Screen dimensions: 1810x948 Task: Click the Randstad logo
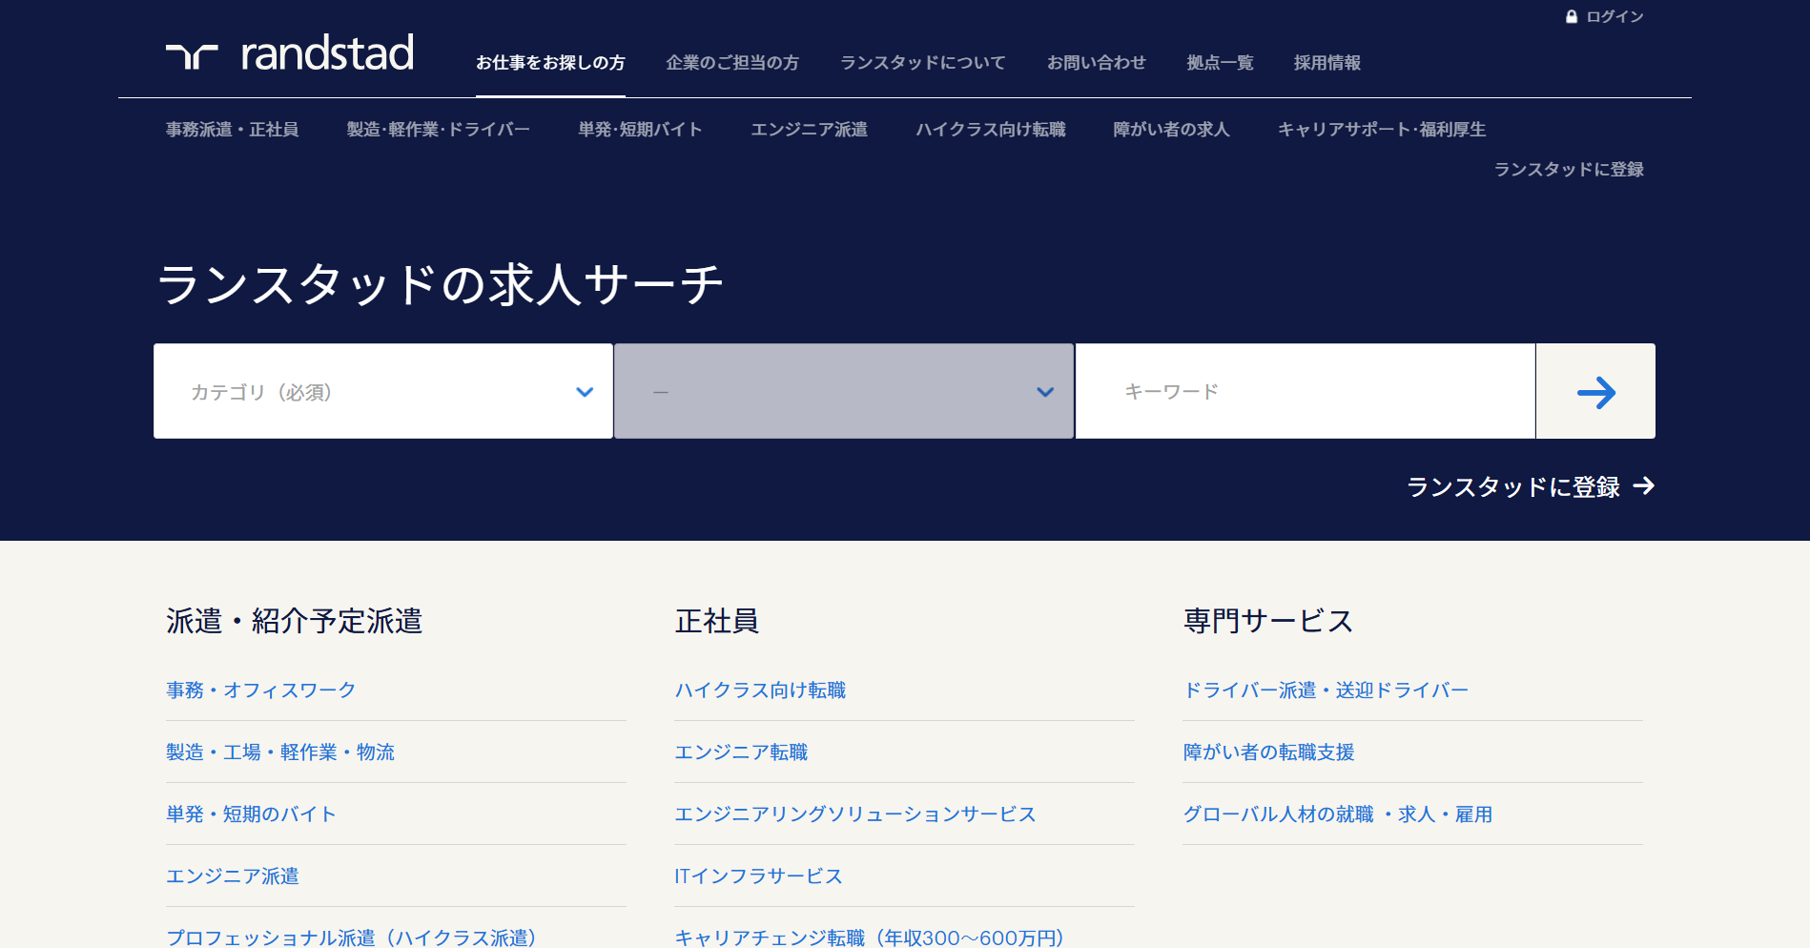[290, 53]
